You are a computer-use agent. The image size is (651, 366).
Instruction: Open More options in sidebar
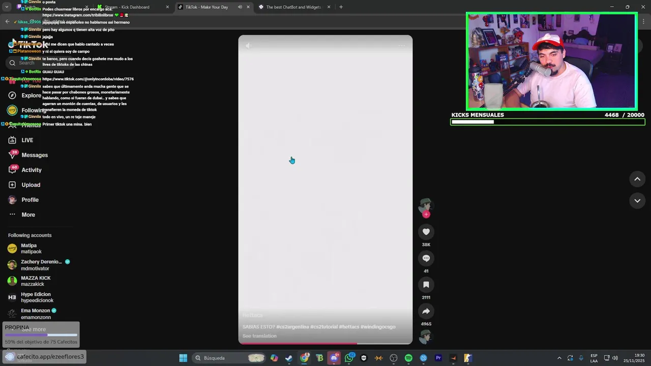tap(22, 215)
